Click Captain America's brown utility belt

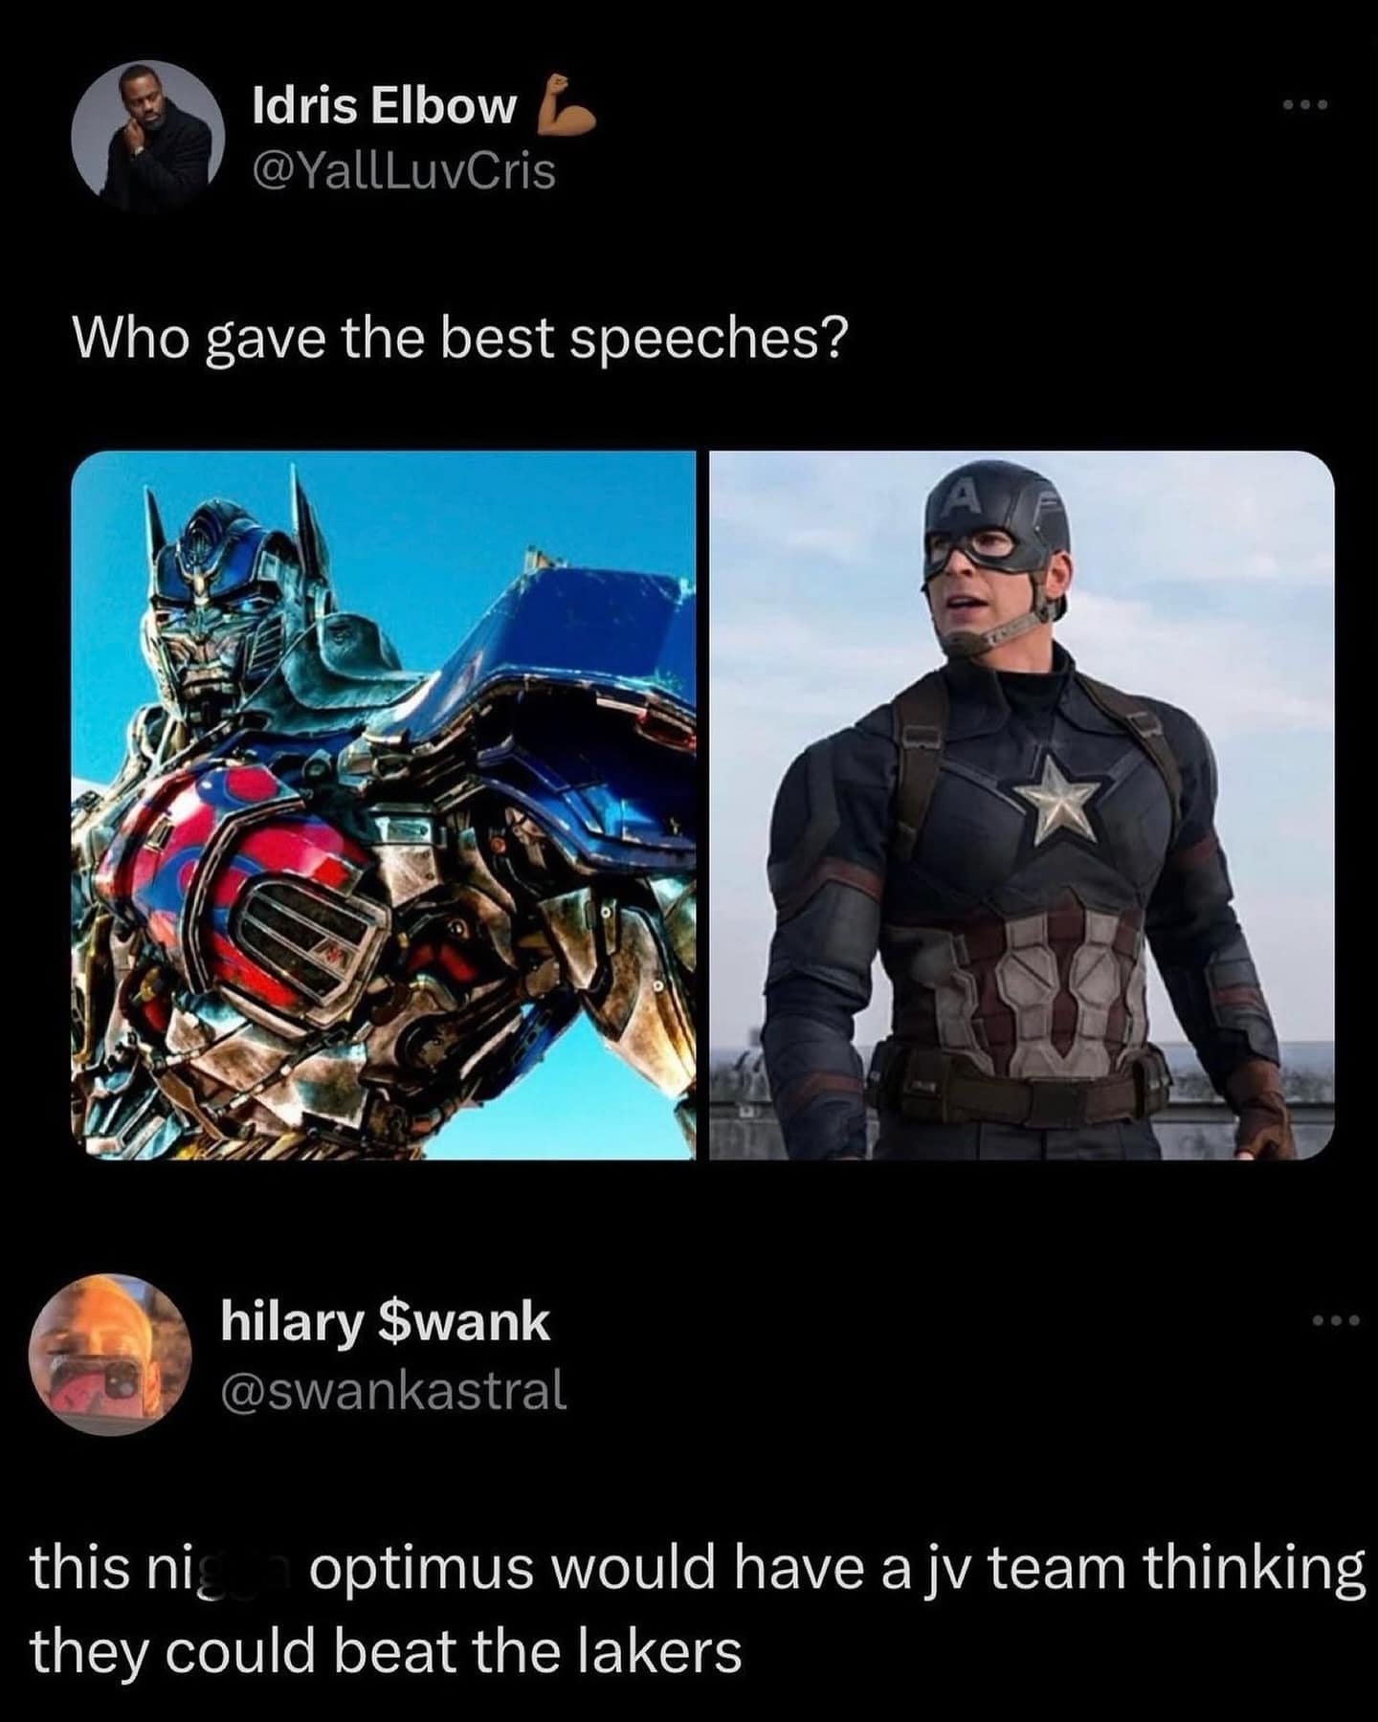pyautogui.click(x=1019, y=1081)
